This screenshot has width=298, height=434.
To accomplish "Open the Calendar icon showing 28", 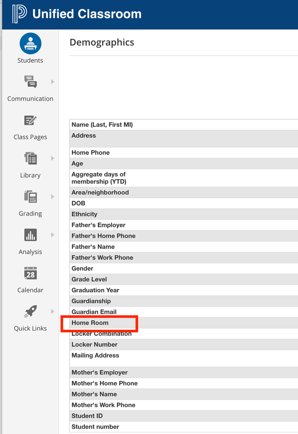I will [30, 273].
